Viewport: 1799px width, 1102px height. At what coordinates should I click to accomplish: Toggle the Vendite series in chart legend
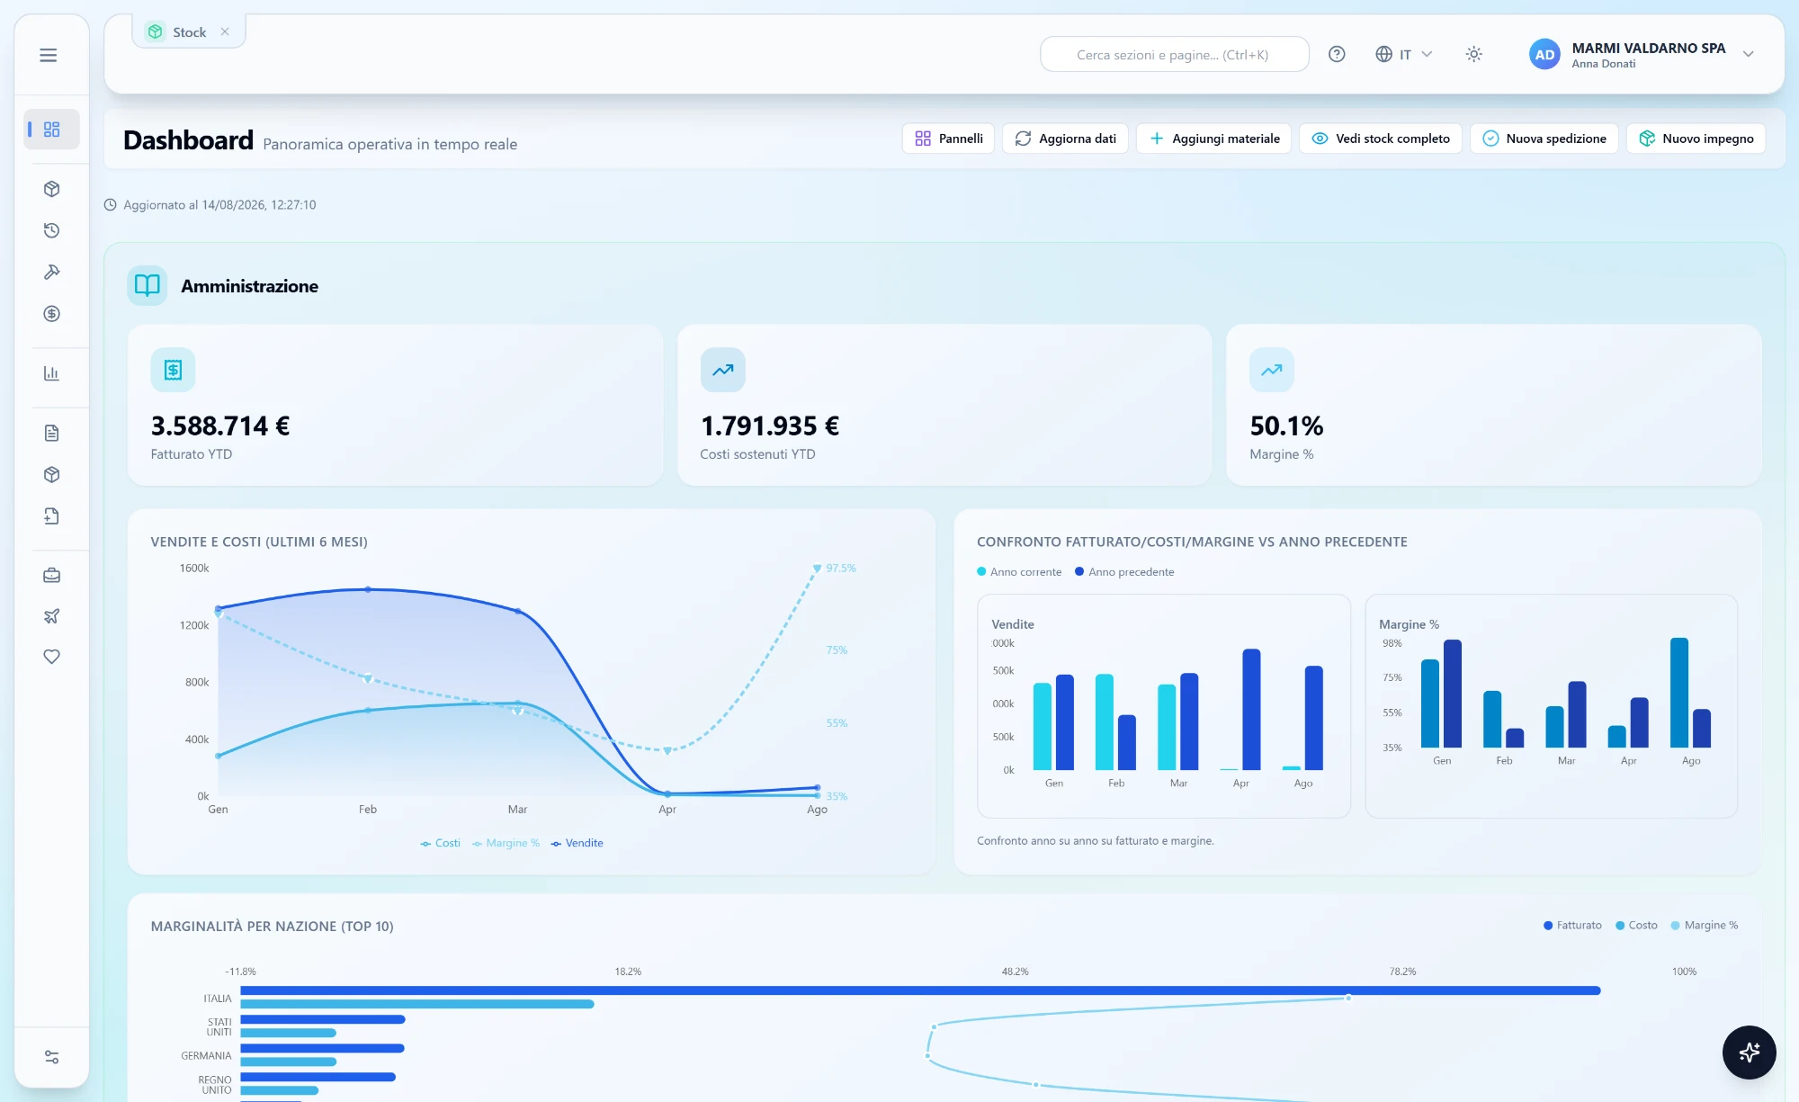point(577,843)
